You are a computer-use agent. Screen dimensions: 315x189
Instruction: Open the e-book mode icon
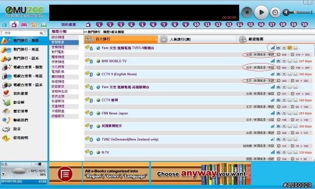(44, 25)
